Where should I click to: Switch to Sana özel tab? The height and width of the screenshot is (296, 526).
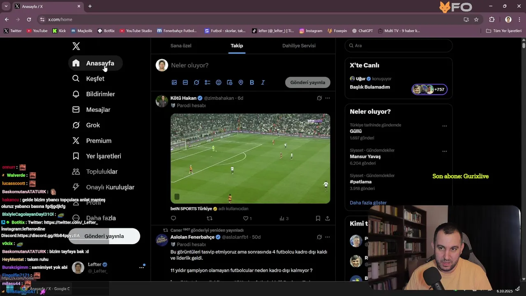(x=181, y=46)
